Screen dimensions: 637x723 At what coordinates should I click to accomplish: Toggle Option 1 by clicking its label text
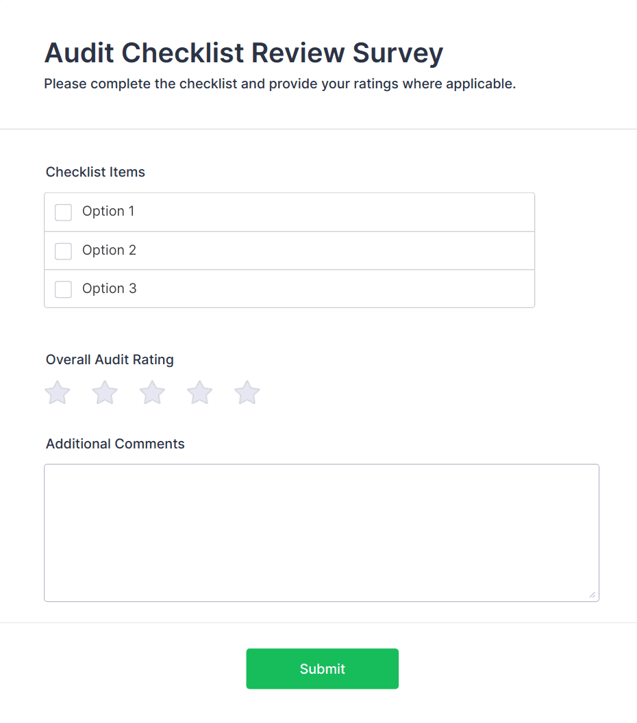pyautogui.click(x=108, y=212)
